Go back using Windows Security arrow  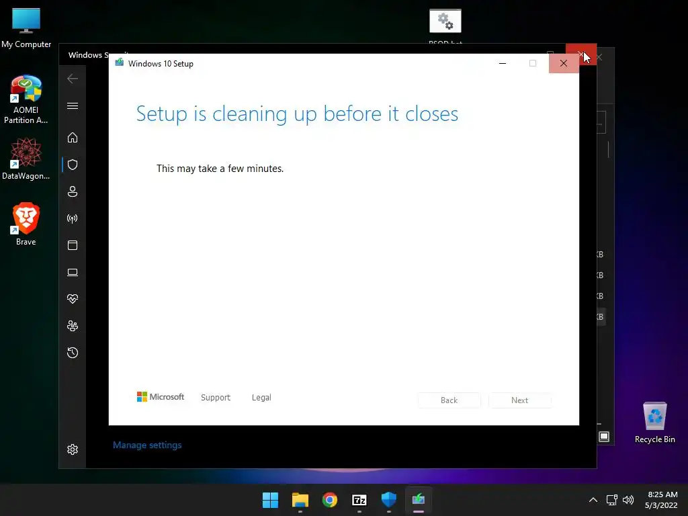[73, 79]
